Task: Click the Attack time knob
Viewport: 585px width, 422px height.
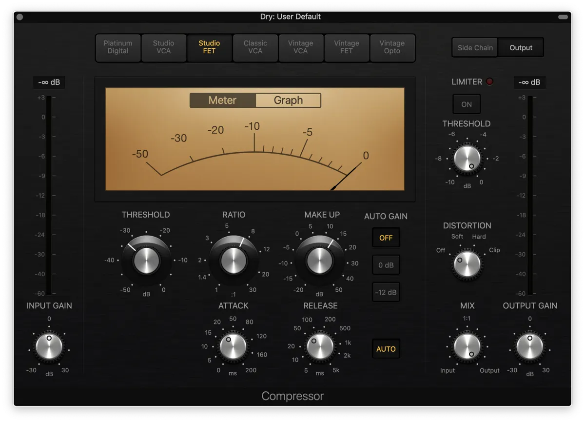Action: (233, 346)
